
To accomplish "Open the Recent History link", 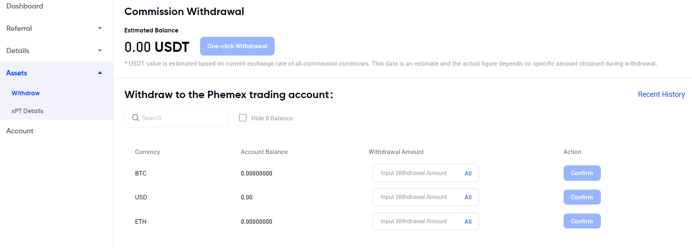I will 661,94.
